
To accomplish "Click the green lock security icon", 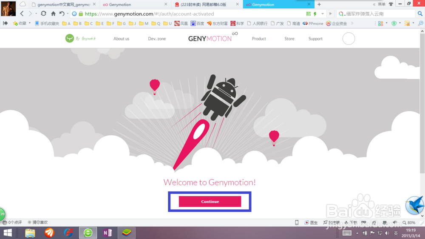I will tap(81, 14).
